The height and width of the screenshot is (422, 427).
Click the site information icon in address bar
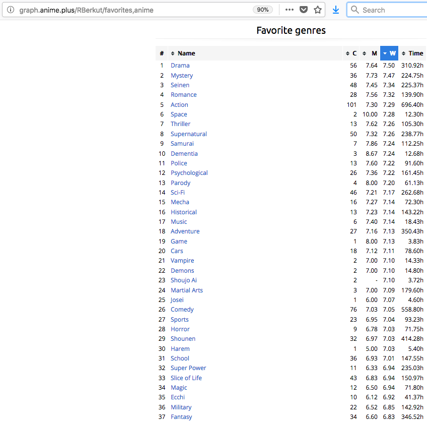(x=11, y=10)
